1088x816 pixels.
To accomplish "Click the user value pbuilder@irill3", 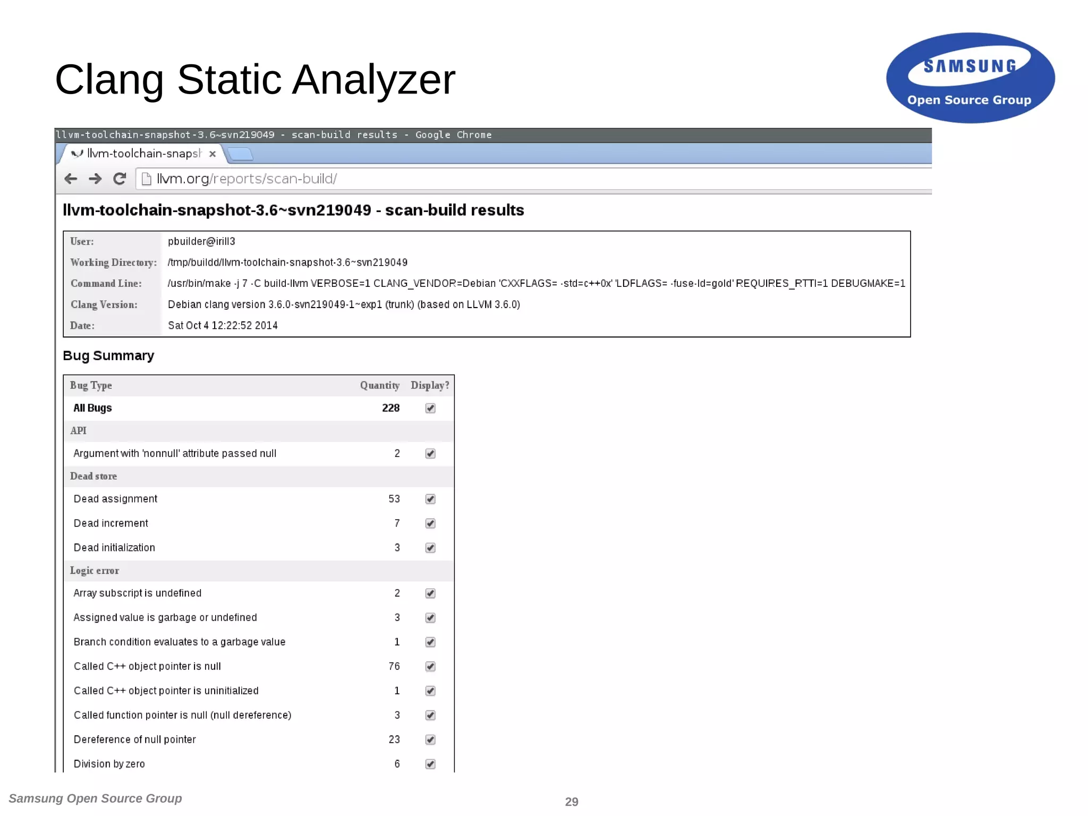I will 201,242.
